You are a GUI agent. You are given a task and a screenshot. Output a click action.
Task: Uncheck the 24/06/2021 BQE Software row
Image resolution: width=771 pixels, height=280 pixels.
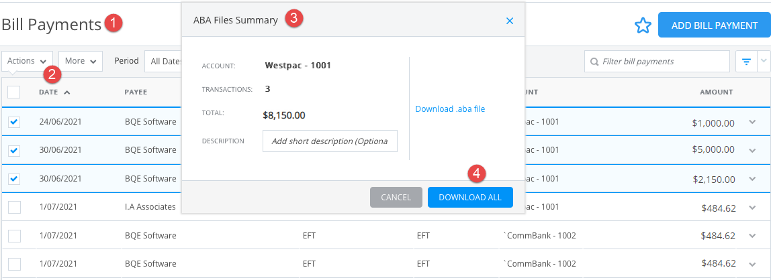click(15, 122)
